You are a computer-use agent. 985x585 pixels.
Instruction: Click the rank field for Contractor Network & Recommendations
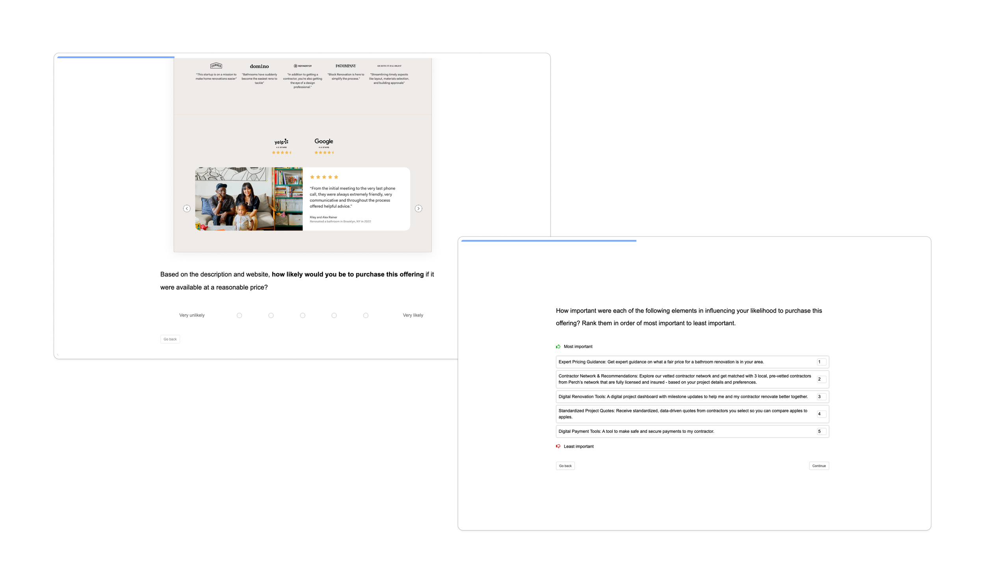[821, 379]
